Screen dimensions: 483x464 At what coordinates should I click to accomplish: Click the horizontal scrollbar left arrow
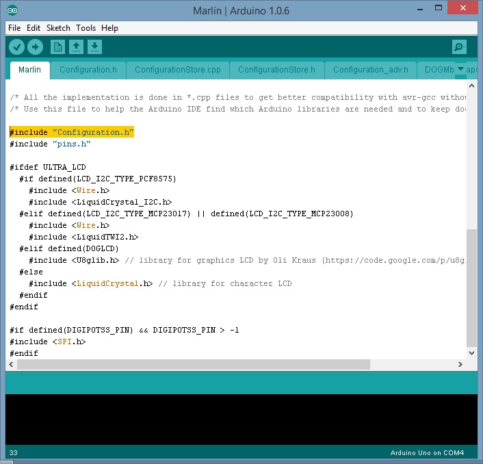click(x=11, y=365)
